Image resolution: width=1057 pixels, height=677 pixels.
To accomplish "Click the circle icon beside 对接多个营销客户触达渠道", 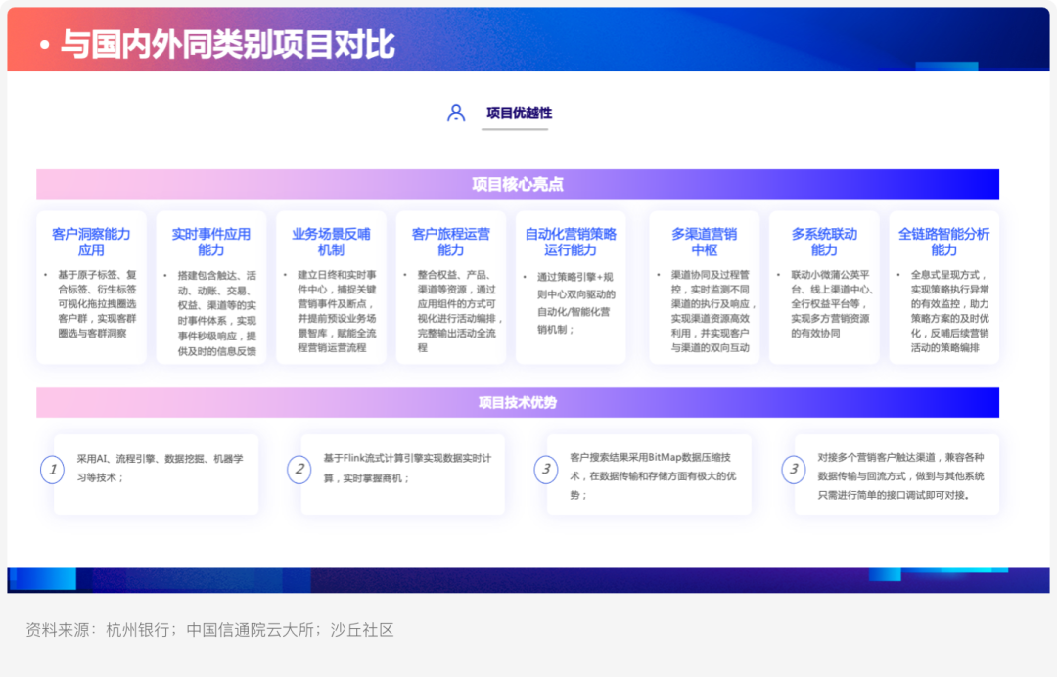I will (794, 469).
